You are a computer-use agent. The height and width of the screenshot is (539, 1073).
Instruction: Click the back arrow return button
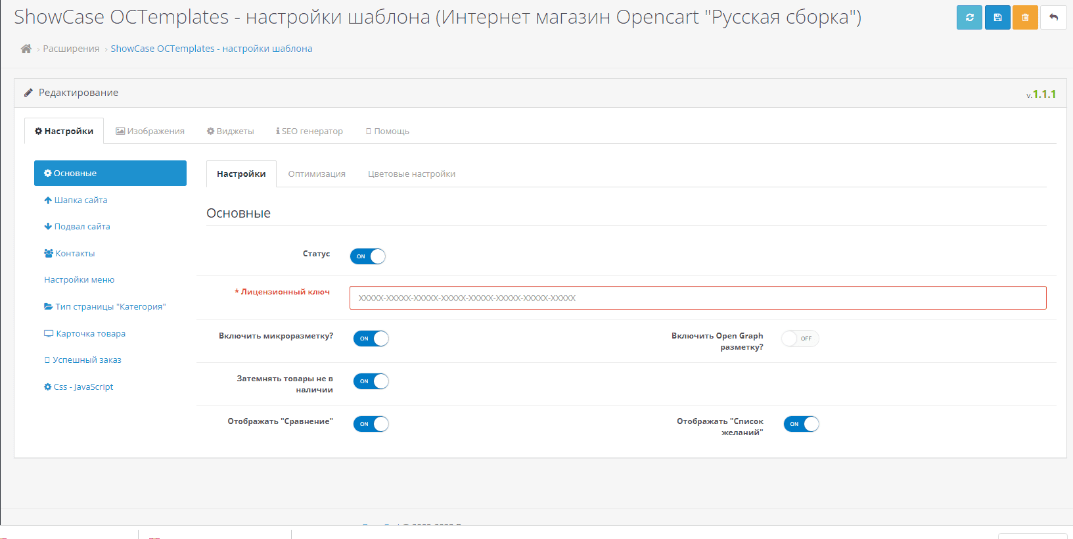(x=1053, y=17)
